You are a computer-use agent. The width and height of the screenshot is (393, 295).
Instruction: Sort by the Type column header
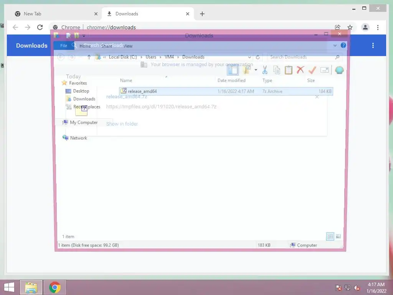pos(267,81)
